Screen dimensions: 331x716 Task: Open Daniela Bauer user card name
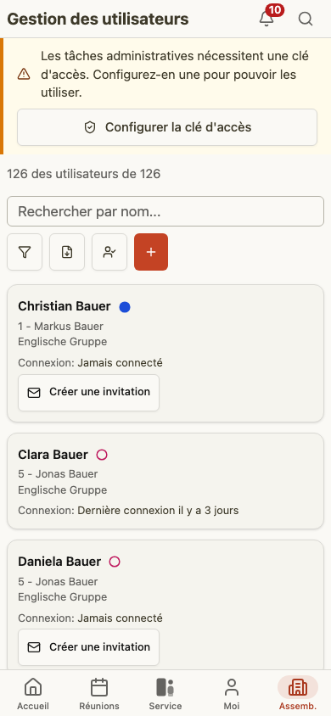pos(59,562)
